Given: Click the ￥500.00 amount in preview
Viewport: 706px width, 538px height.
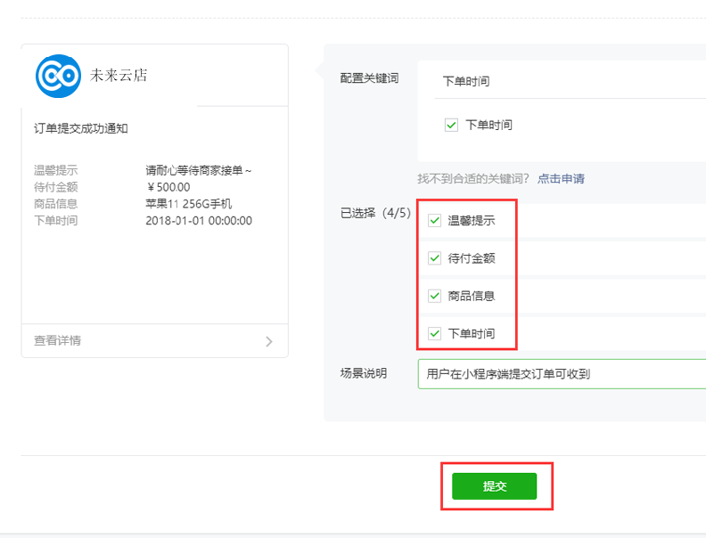Looking at the screenshot, I should [x=168, y=187].
